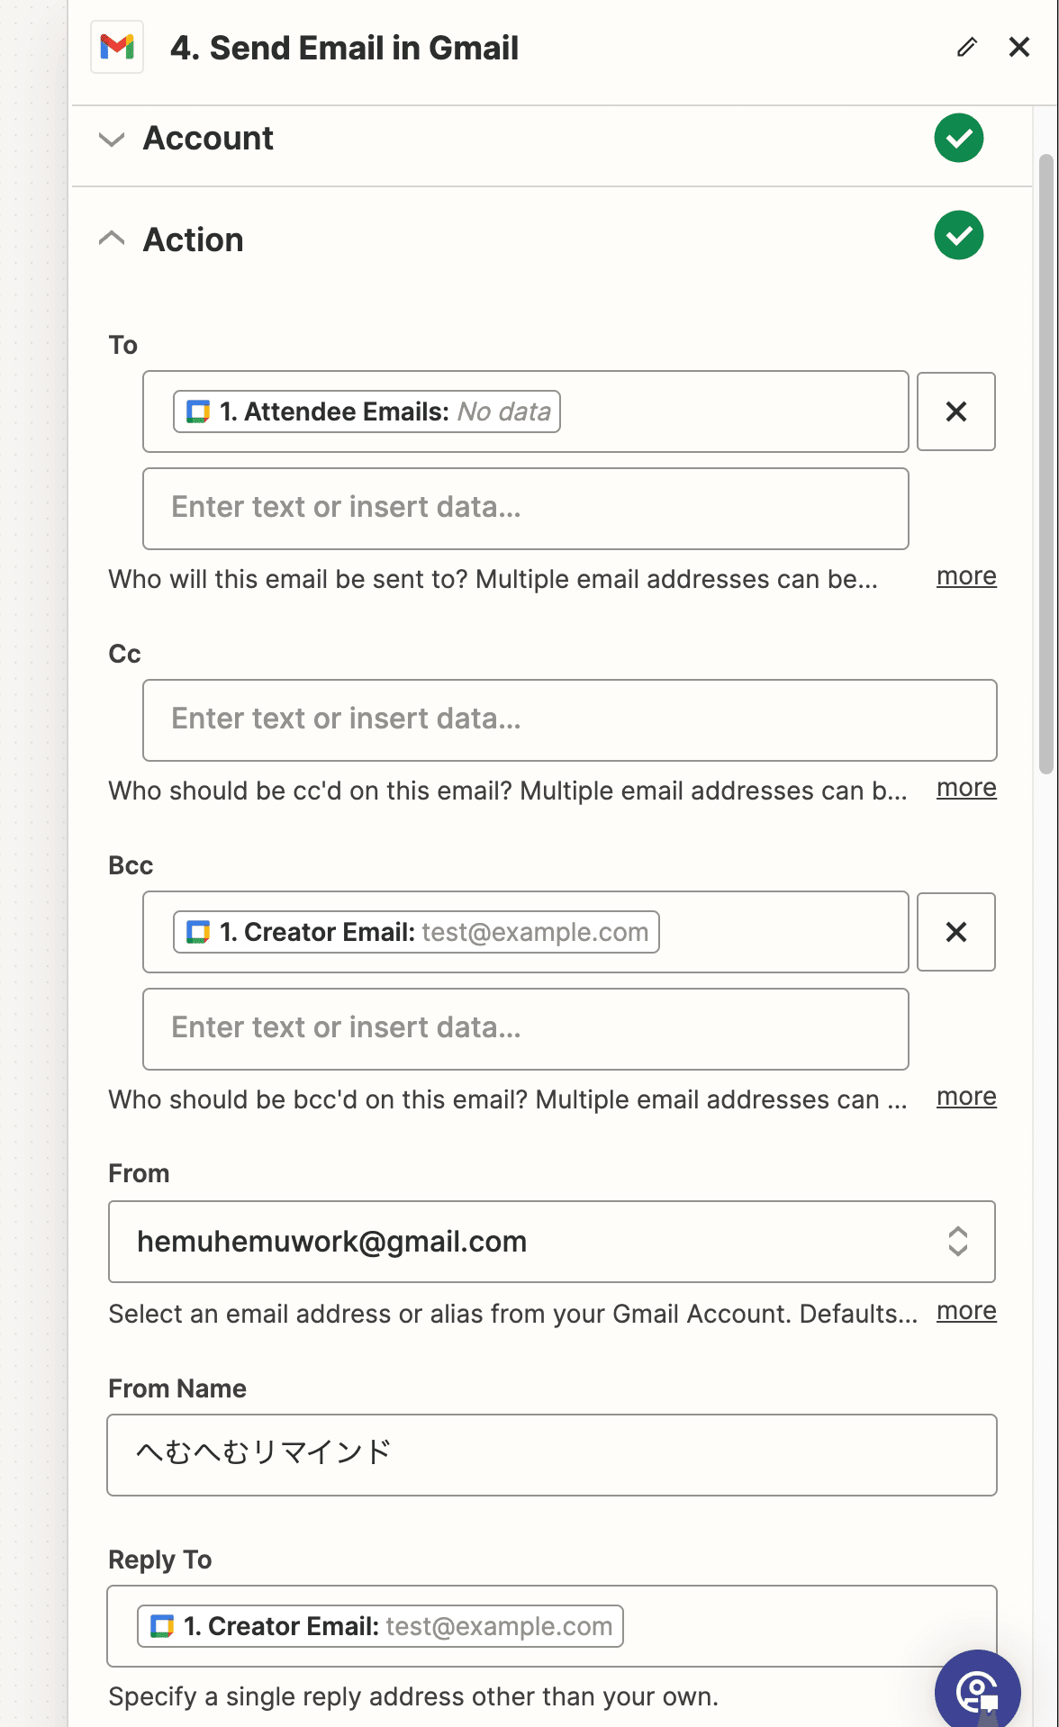Click Account section green checkmark
This screenshot has height=1727, width=1059.
(959, 138)
